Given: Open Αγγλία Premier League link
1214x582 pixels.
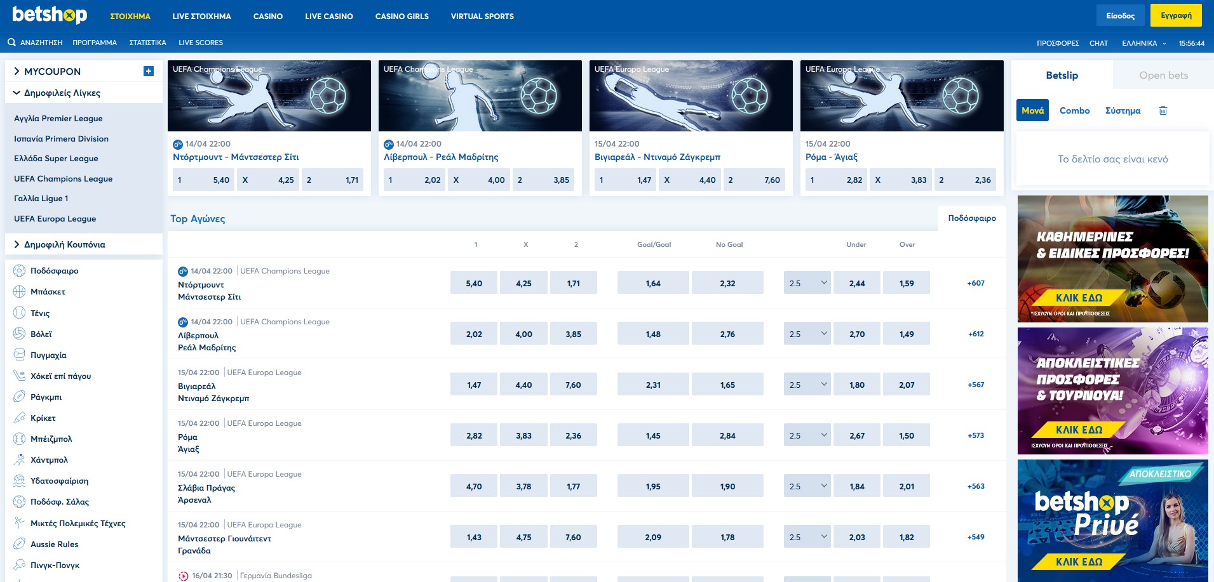Looking at the screenshot, I should pos(58,119).
